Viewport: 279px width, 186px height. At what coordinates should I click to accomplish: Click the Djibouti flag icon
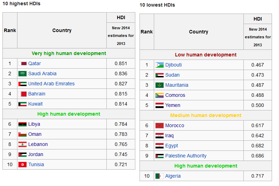[x=159, y=65]
